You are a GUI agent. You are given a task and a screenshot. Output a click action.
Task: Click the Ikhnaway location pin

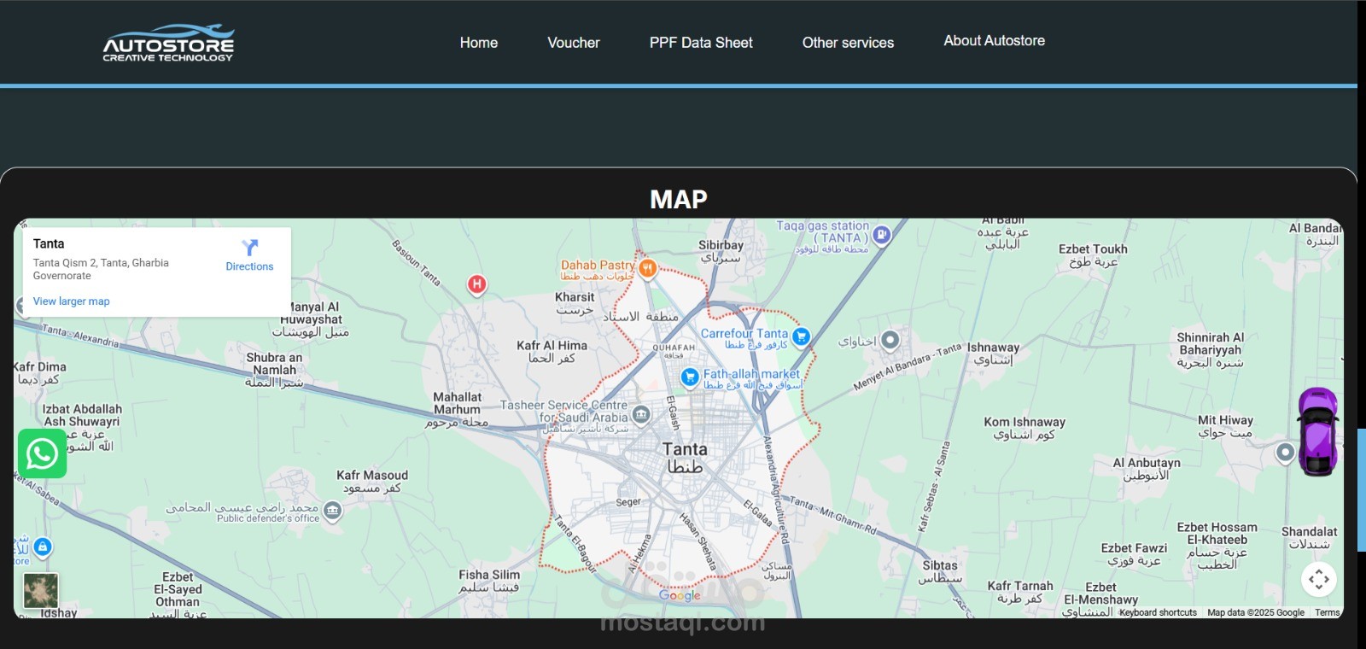890,340
